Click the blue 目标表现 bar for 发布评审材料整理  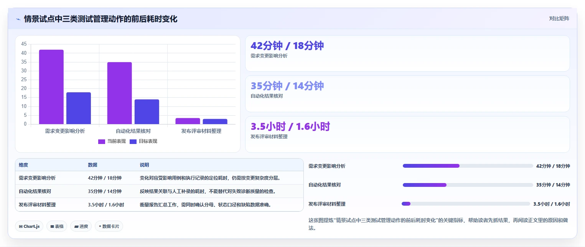click(x=215, y=121)
